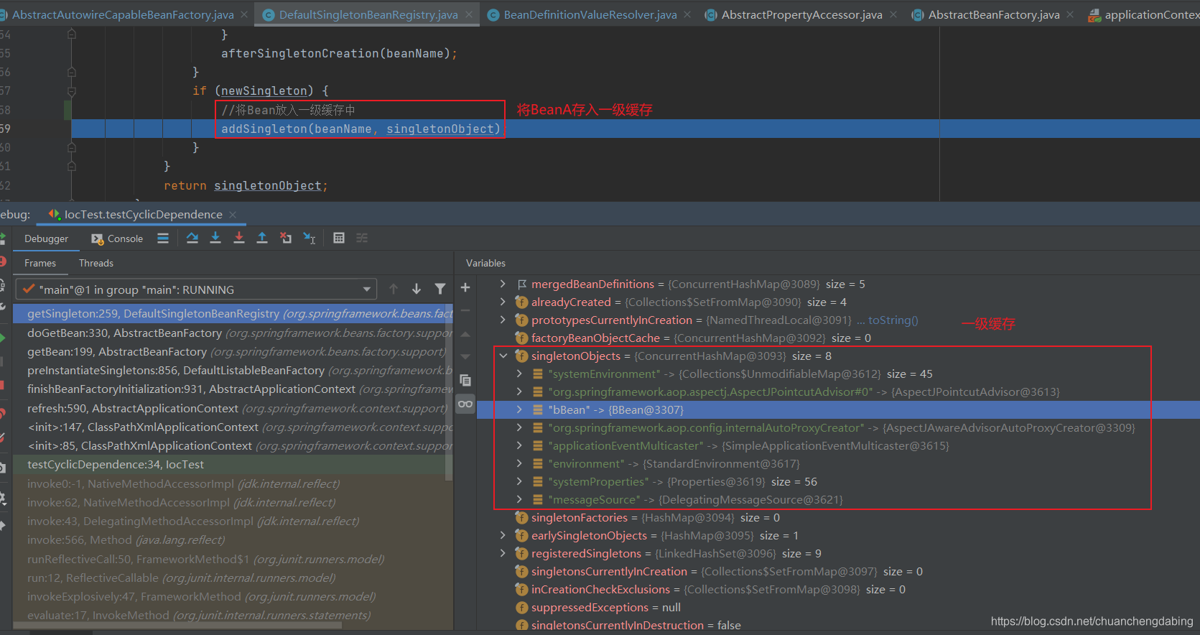Select the factoryBeanObjectCache variable row
This screenshot has width=1200, height=635.
coord(838,338)
